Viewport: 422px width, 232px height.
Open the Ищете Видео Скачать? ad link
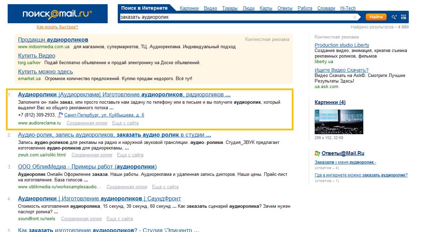click(341, 70)
